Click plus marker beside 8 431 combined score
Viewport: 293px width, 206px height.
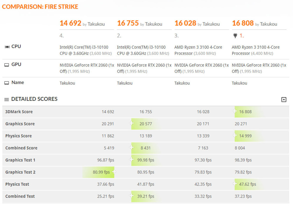tap(132, 147)
